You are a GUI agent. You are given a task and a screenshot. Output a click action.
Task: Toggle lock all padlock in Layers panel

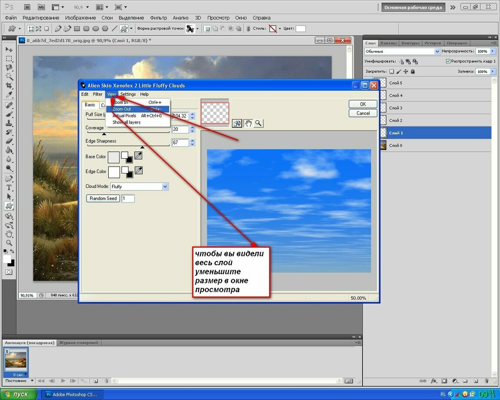[x=413, y=71]
